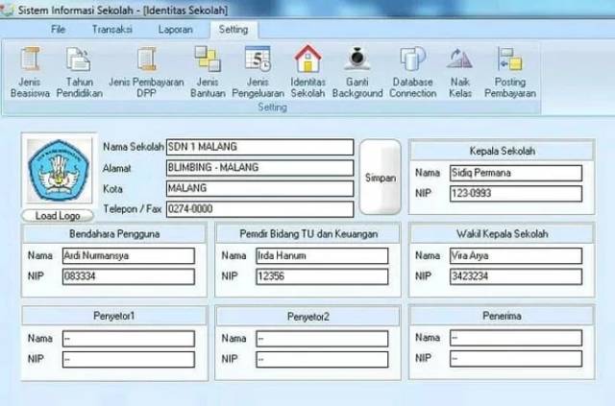Viewport: 615px width, 406px height.
Task: Open the File menu
Action: (x=58, y=29)
